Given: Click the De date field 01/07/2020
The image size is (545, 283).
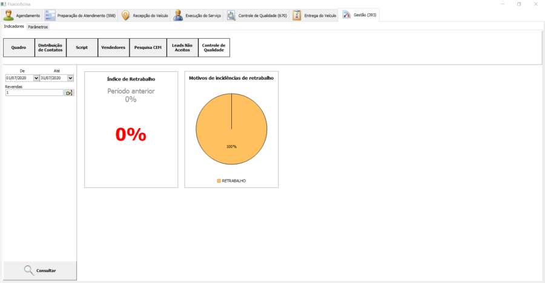Looking at the screenshot, I should [x=19, y=78].
